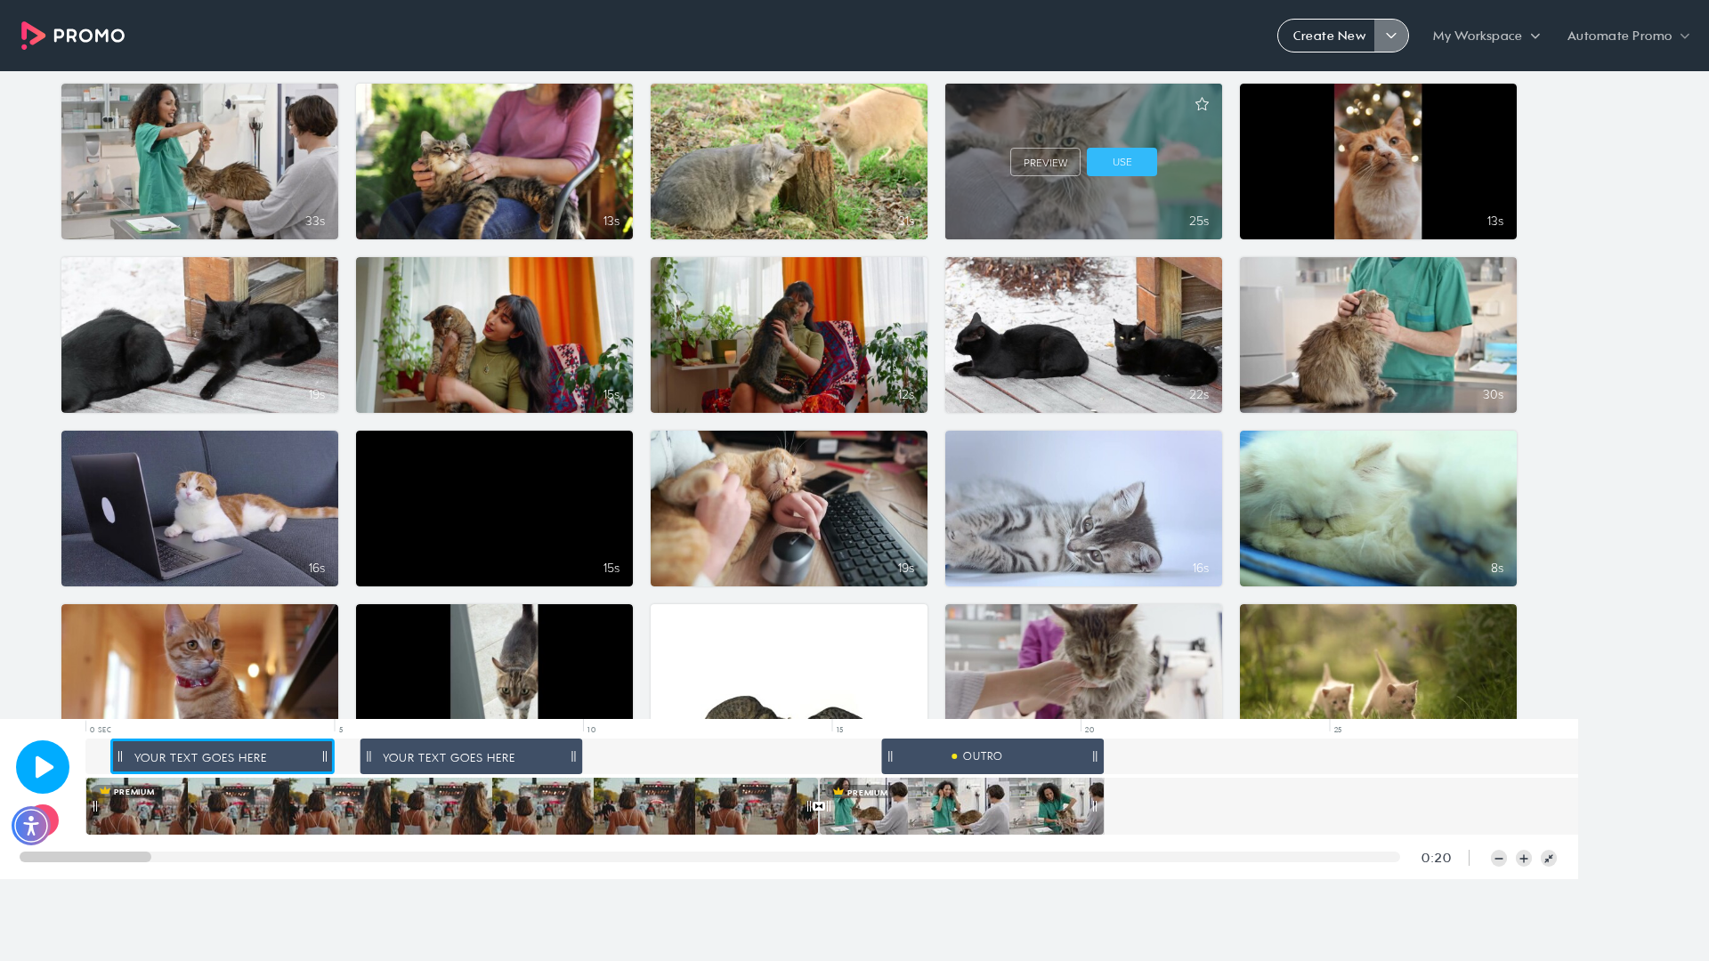Open the My Workspace menu
This screenshot has width=1709, height=961.
(1486, 36)
